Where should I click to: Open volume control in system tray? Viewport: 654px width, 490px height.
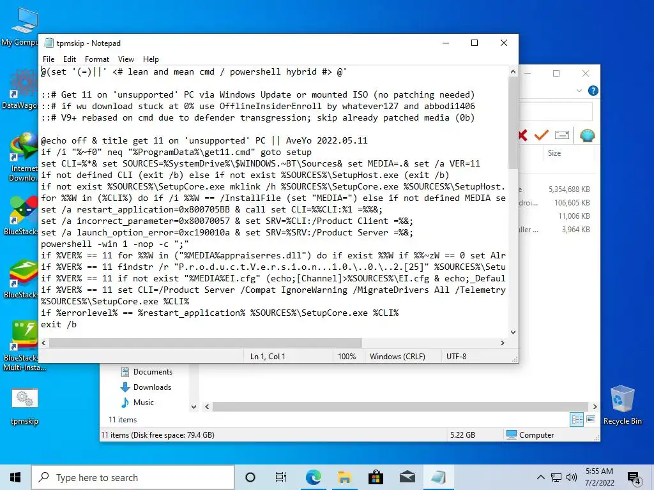[572, 477]
